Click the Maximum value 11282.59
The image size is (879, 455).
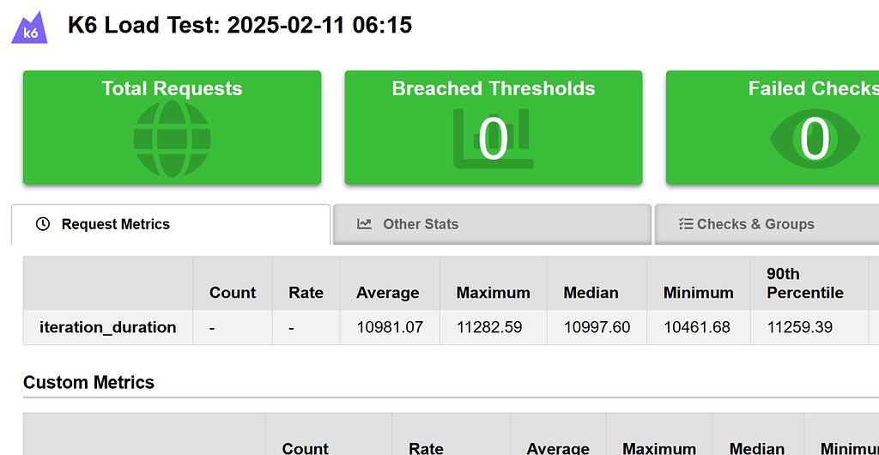489,327
